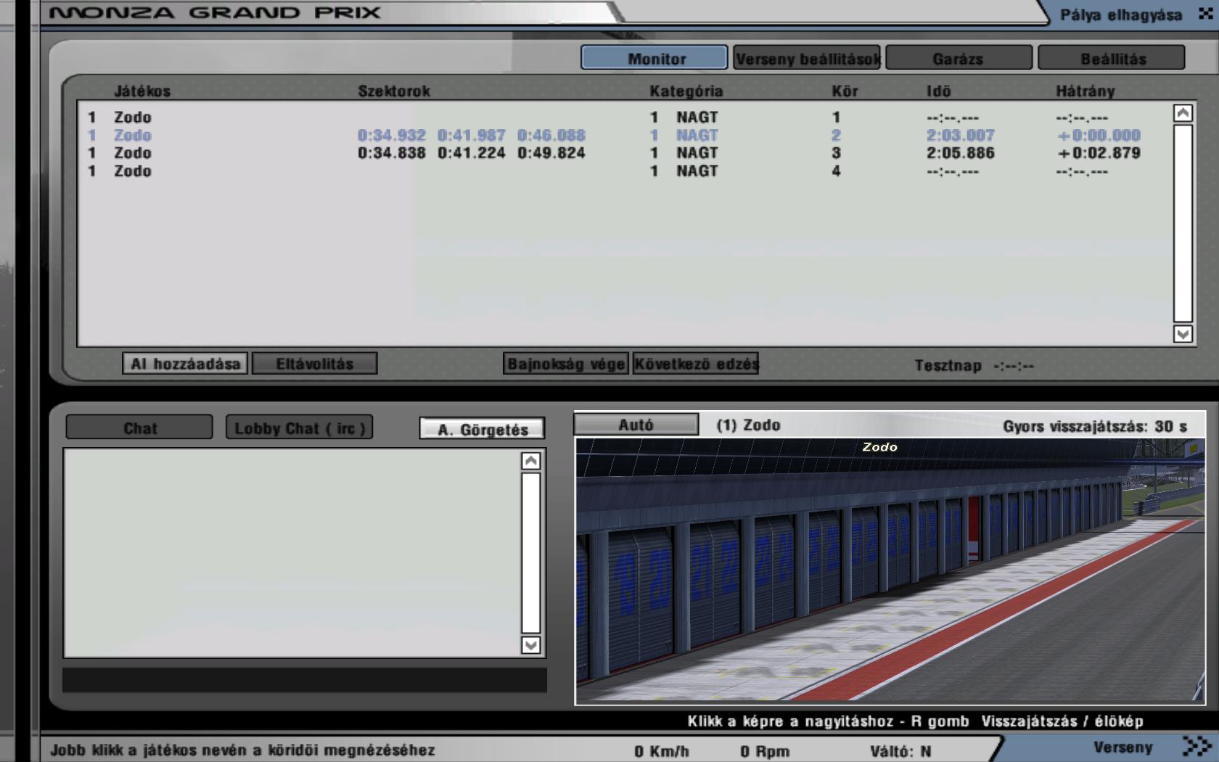Viewport: 1219px width, 762px height.
Task: Click sector time 0:41.224
Action: [471, 152]
